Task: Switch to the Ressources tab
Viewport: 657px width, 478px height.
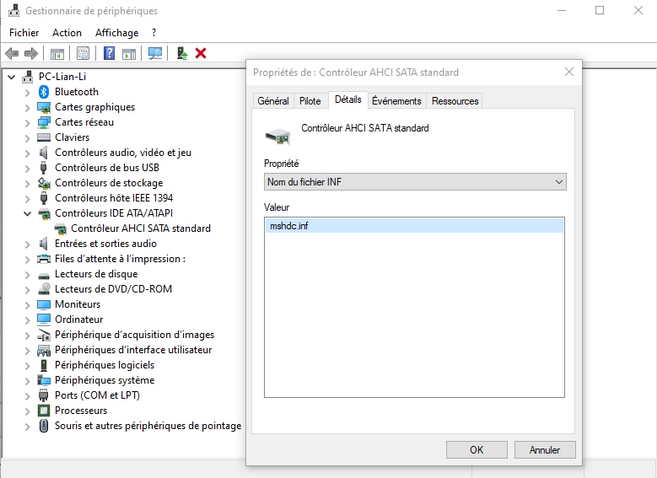Action: (x=455, y=101)
